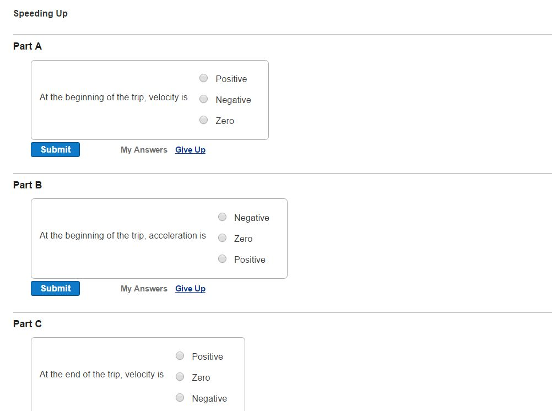Click the Part B heading
Screen dimensions: 552x411
tap(28, 185)
